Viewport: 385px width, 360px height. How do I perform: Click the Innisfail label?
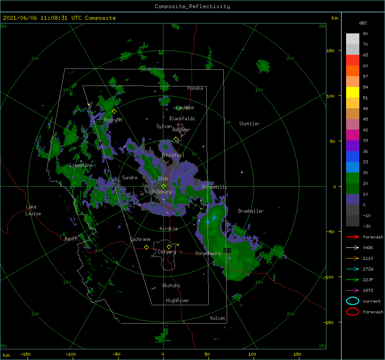point(173,155)
